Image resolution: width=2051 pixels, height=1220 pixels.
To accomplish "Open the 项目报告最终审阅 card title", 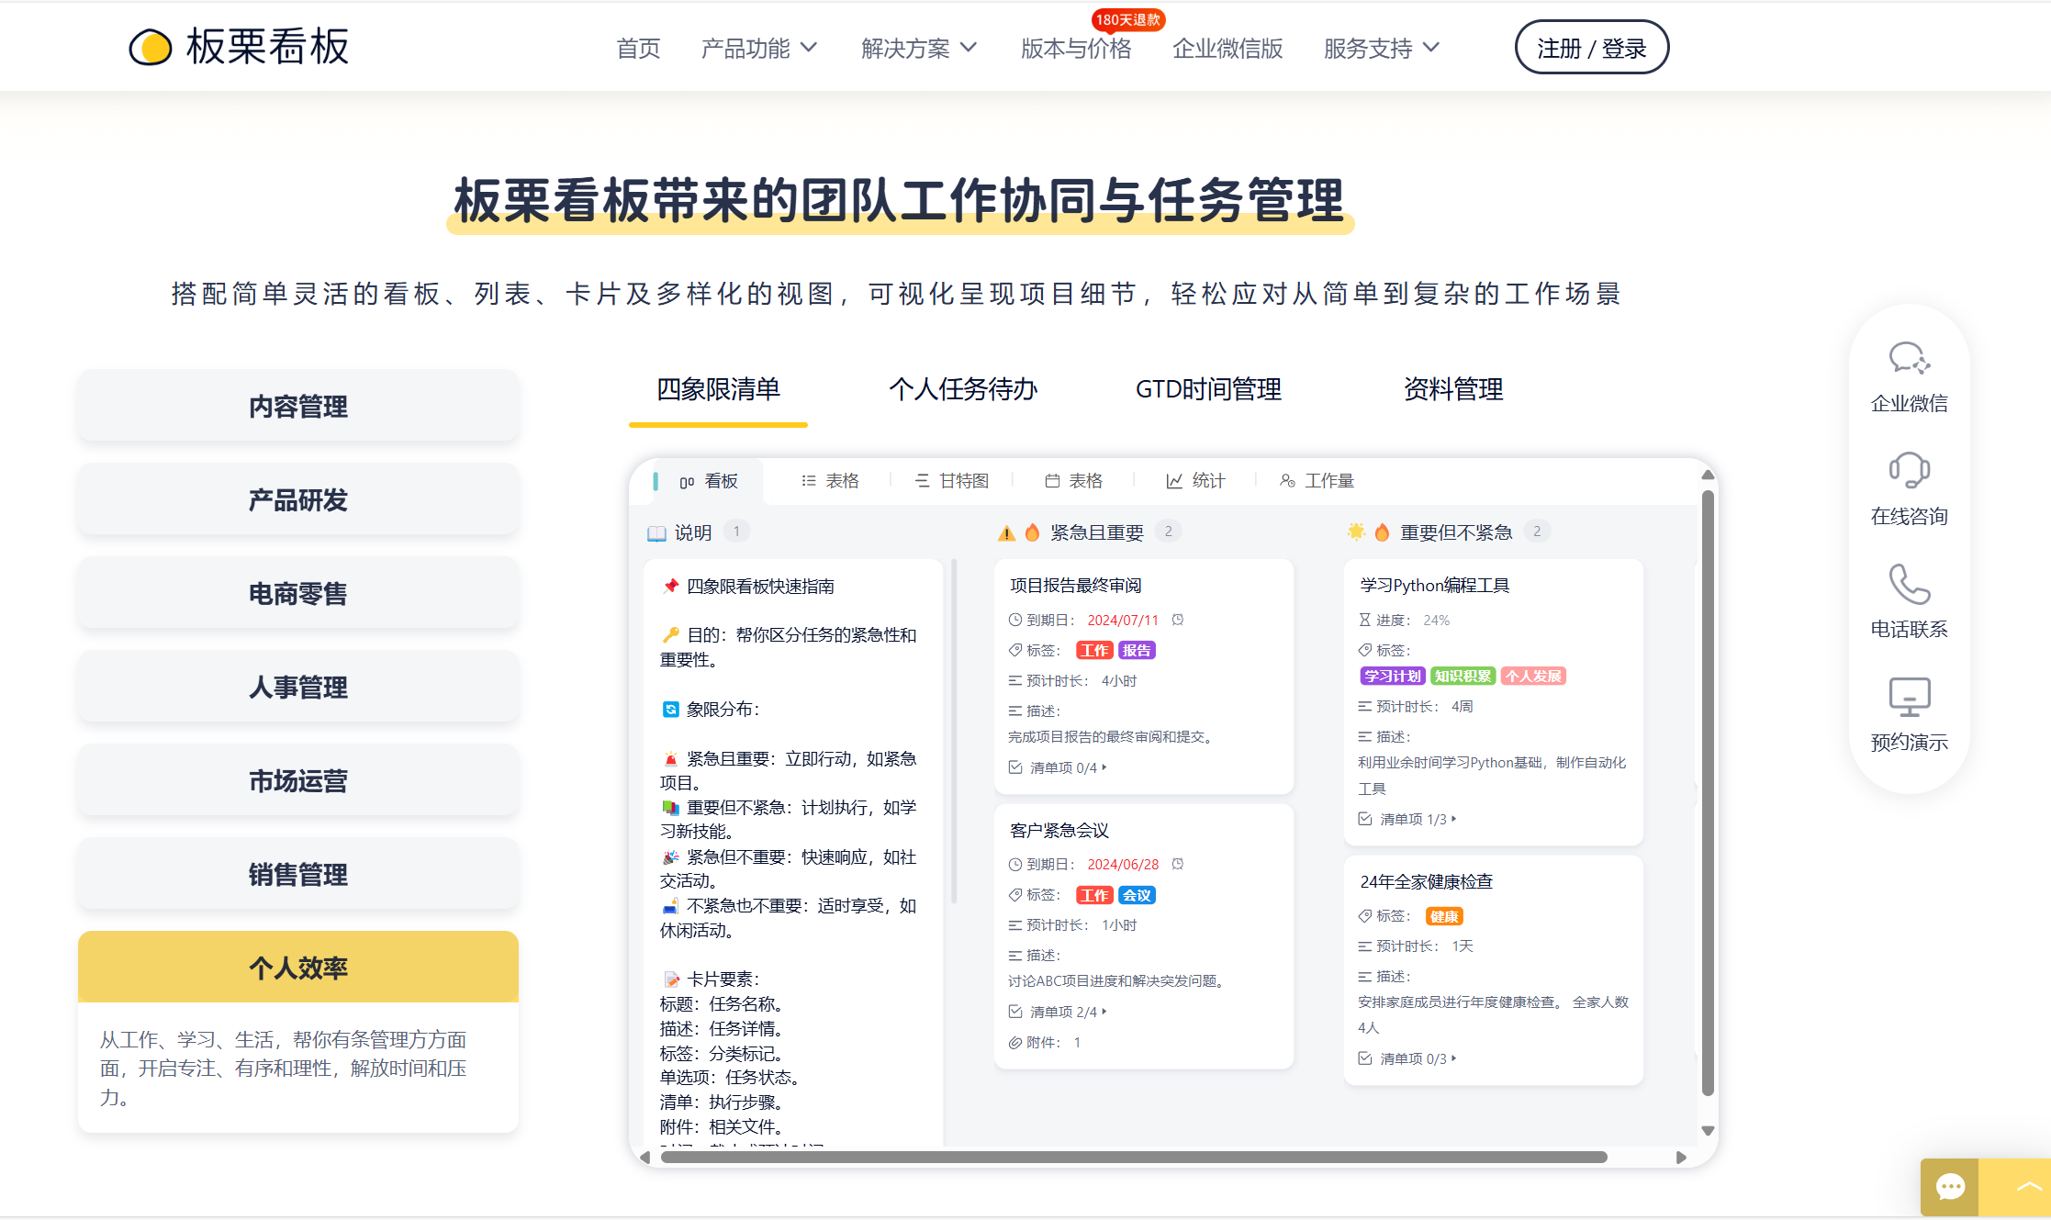I will point(1076,585).
